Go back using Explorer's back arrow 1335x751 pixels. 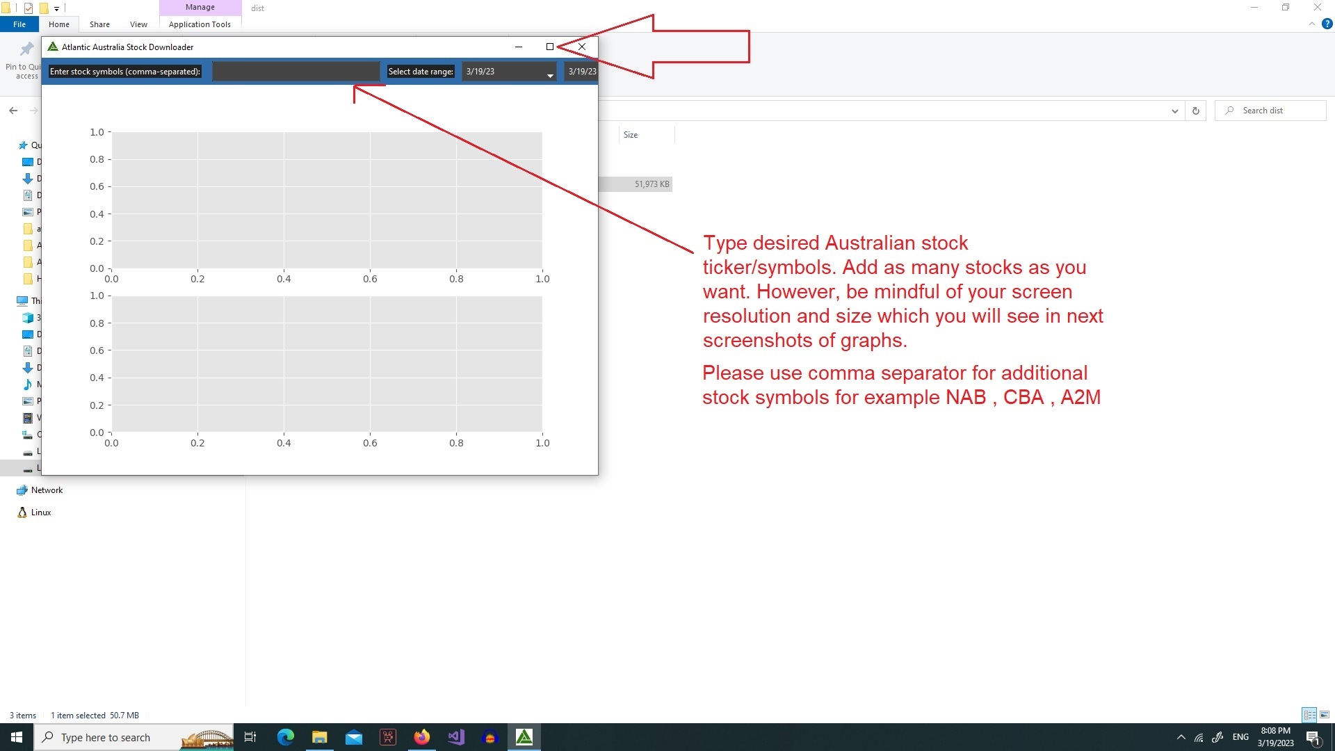[13, 111]
